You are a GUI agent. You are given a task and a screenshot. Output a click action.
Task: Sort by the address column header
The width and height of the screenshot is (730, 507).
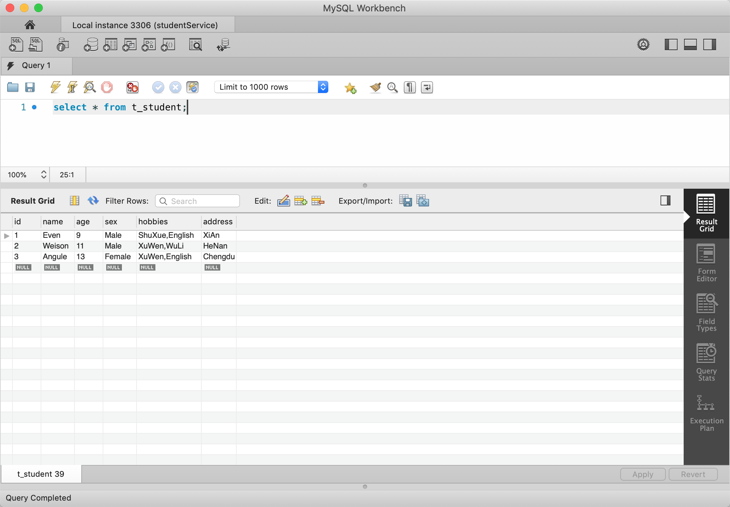[219, 221]
